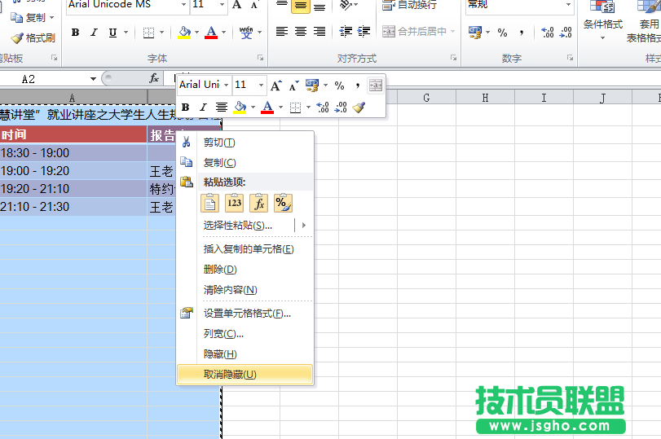Choose Delete 删除(D) in context menu
The height and width of the screenshot is (439, 661).
[245, 270]
